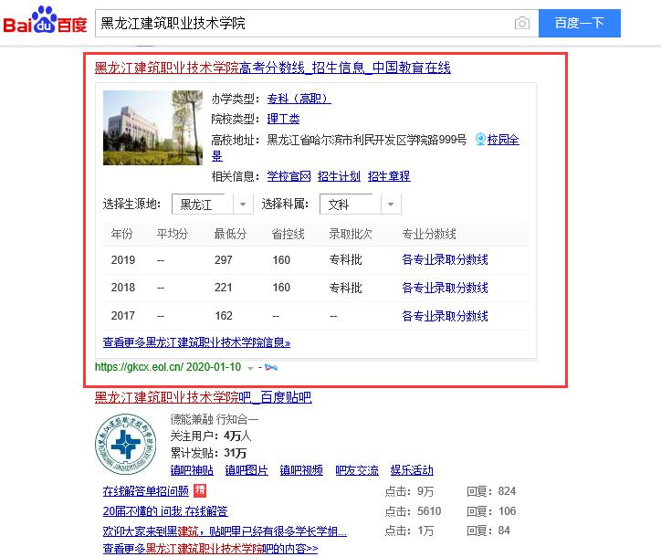Open the 镇吧视频 link
The height and width of the screenshot is (557, 661).
pyautogui.click(x=301, y=470)
